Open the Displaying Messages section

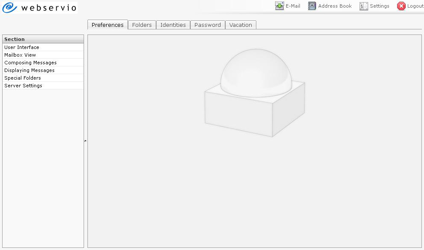(43, 70)
